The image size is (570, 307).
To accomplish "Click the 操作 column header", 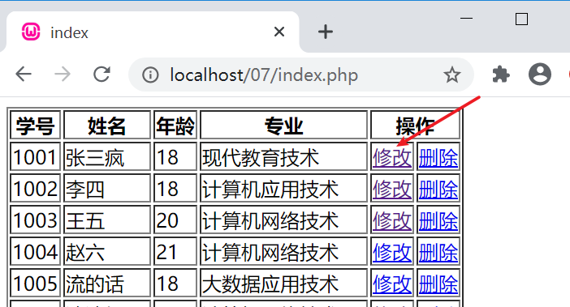I will click(x=415, y=126).
